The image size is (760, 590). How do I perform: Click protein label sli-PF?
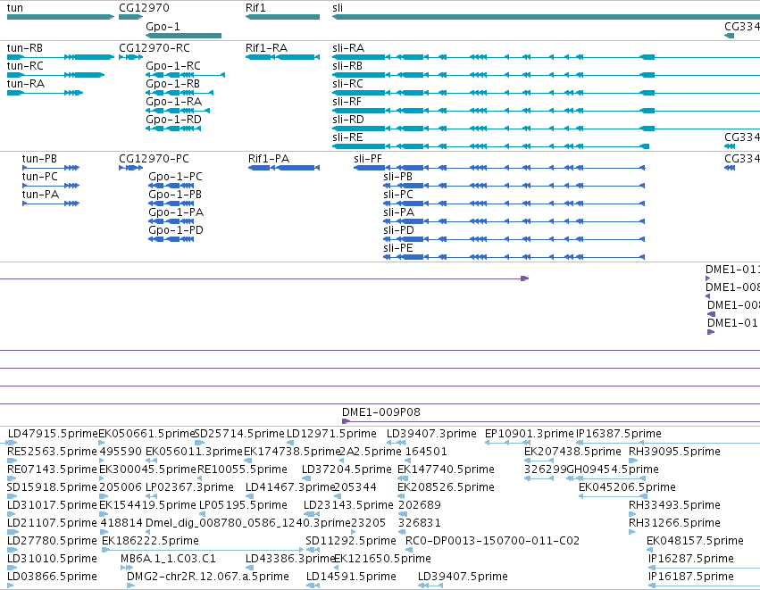click(368, 159)
